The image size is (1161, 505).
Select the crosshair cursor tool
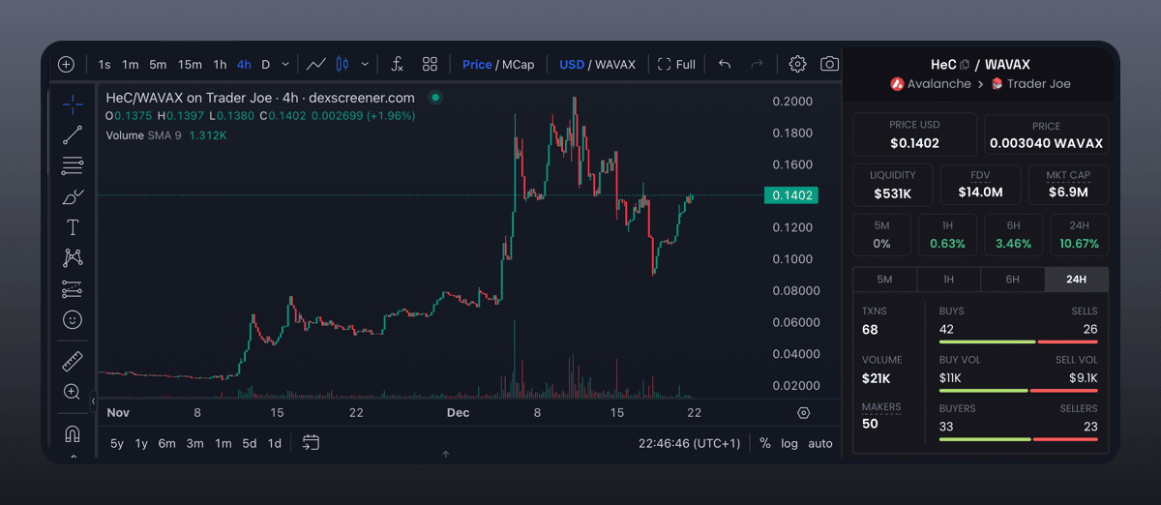click(73, 104)
